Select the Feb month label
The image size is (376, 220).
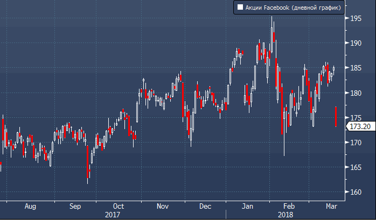point(289,206)
